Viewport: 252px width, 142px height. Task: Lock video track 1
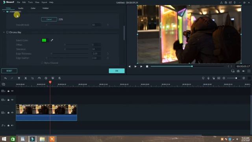point(8,112)
